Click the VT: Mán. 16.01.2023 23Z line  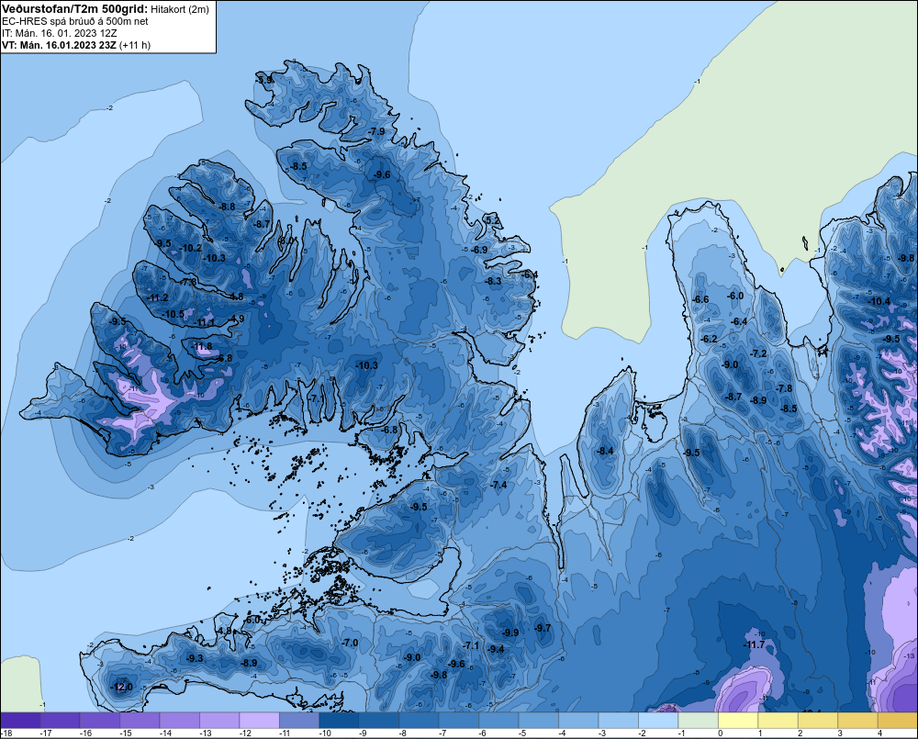click(59, 45)
